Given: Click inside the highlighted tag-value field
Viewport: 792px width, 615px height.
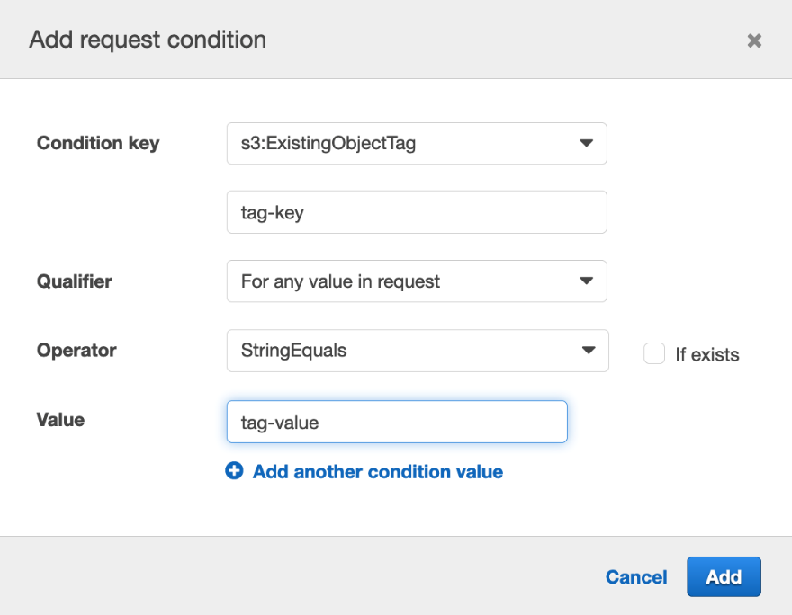Looking at the screenshot, I should [396, 421].
